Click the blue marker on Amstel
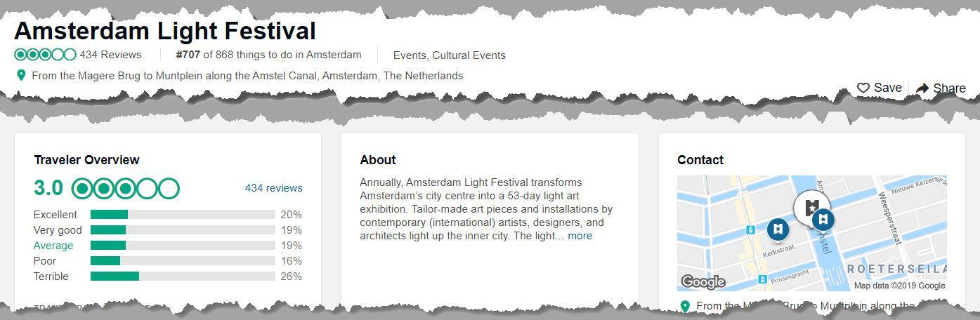Screen dimensions: 980x320 (822, 220)
